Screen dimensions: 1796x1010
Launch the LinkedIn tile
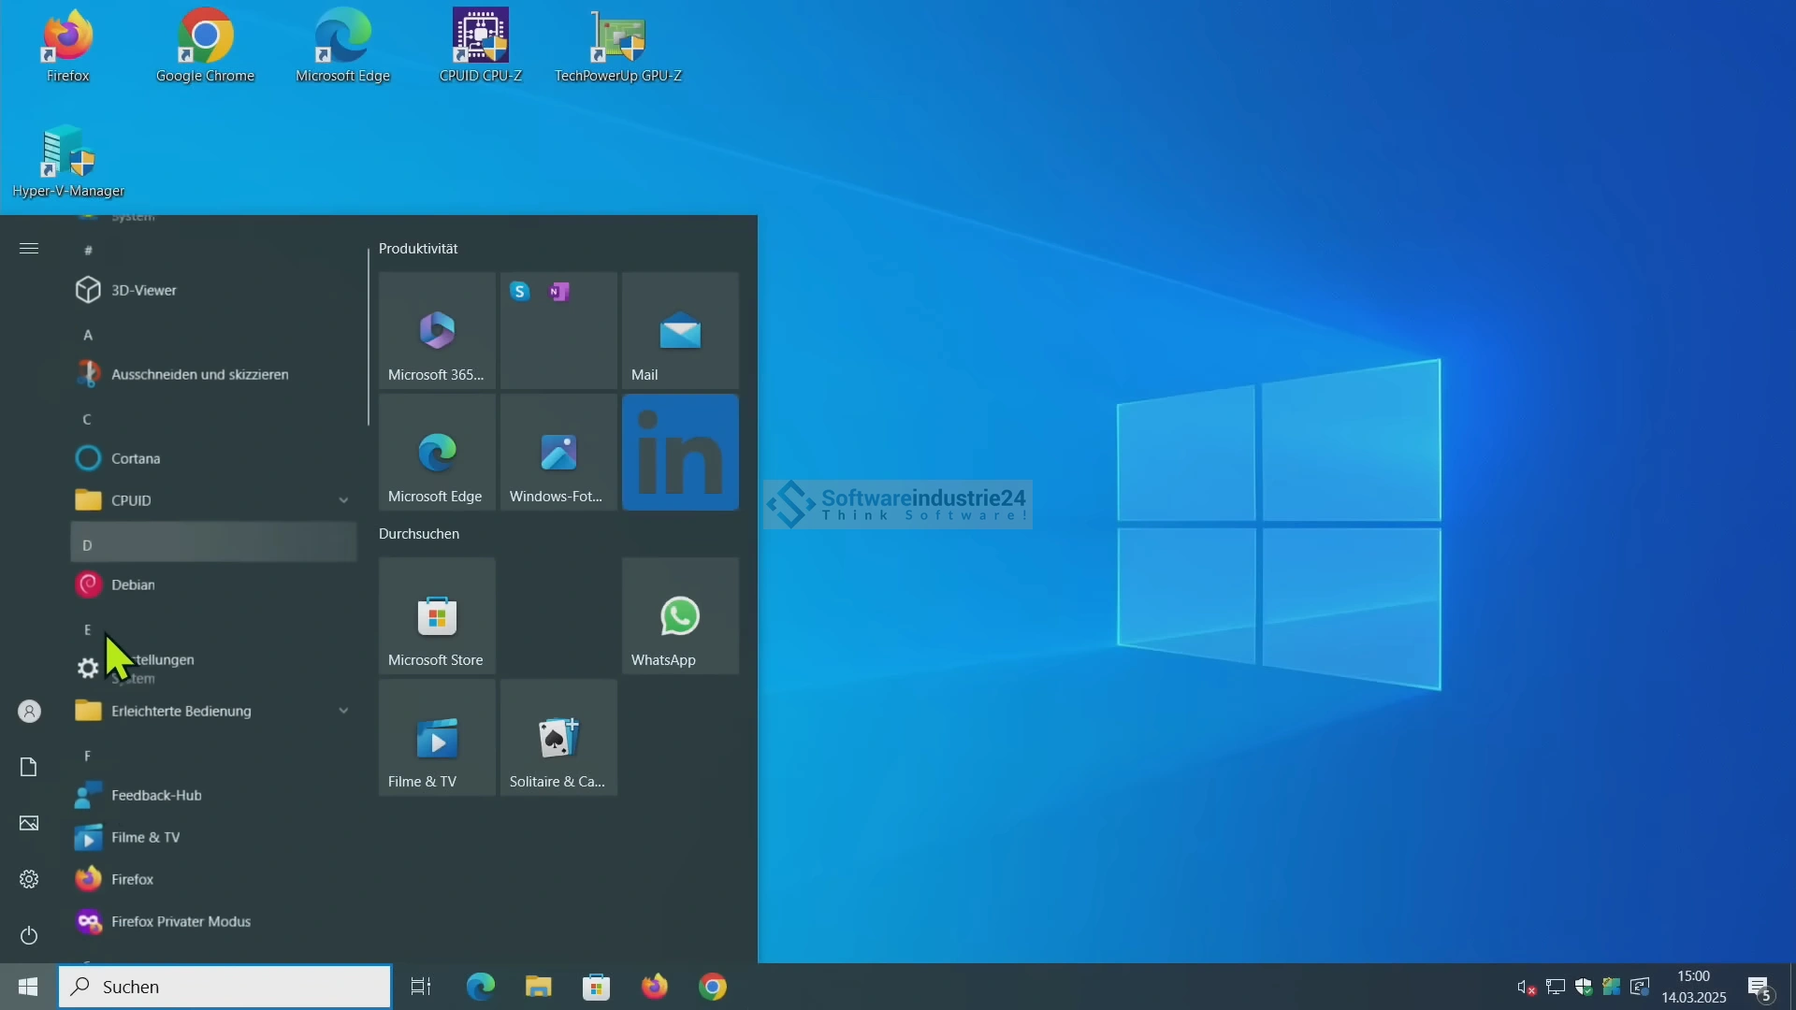680,453
